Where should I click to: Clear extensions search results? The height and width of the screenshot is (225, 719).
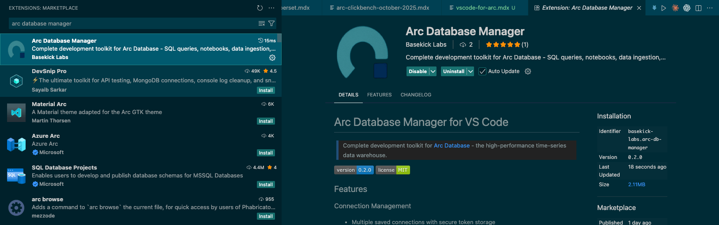click(262, 23)
